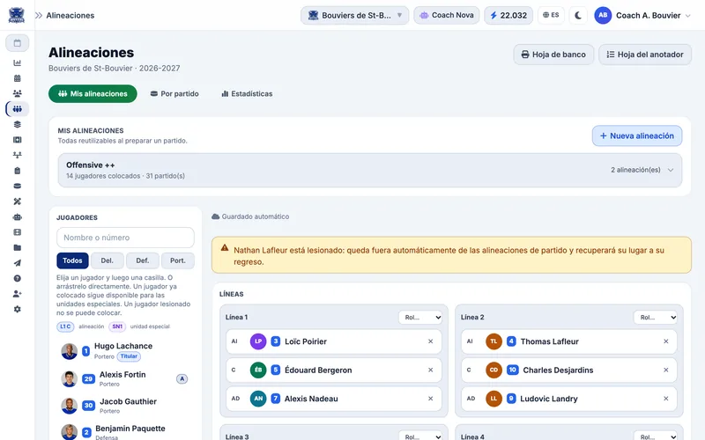Switch to the Mis alineaciones tab

pyautogui.click(x=93, y=94)
